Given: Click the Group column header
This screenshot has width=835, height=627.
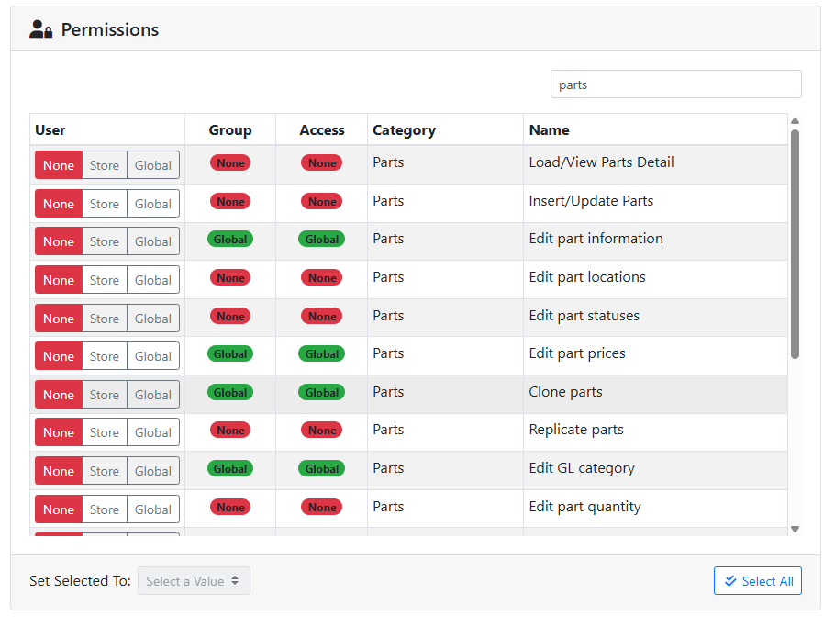Looking at the screenshot, I should pyautogui.click(x=229, y=130).
